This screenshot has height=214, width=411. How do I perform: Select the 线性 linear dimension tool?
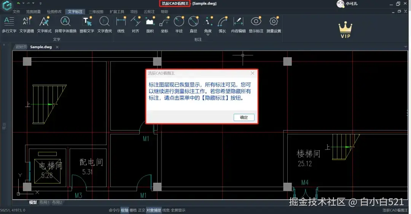[121, 25]
